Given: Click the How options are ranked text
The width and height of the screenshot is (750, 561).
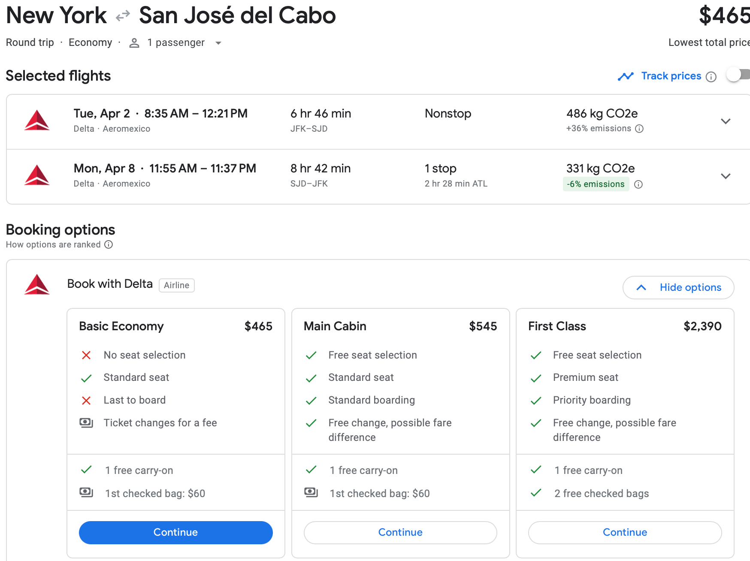Looking at the screenshot, I should point(53,244).
